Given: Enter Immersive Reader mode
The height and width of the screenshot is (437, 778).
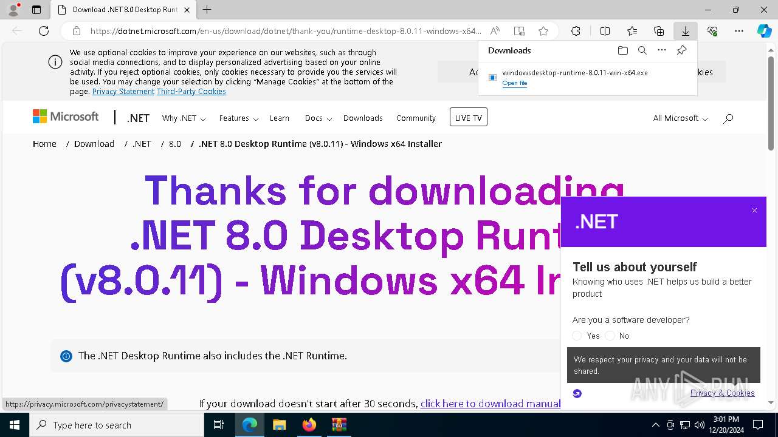Looking at the screenshot, I should 519,31.
